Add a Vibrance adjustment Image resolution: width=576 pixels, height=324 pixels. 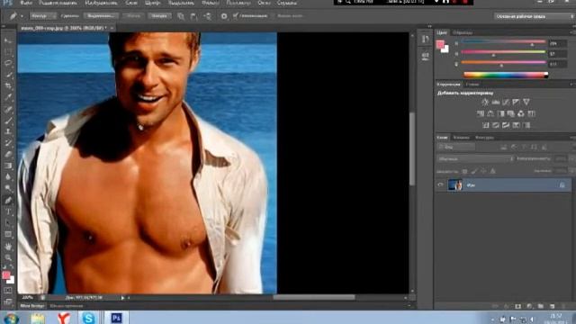tap(526, 102)
